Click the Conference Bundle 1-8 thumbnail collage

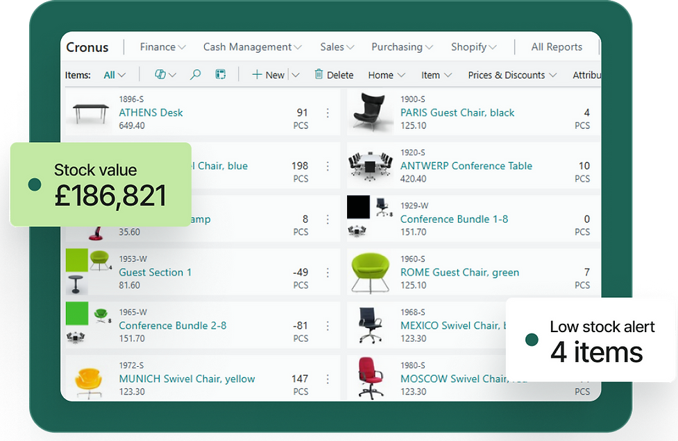(x=370, y=217)
